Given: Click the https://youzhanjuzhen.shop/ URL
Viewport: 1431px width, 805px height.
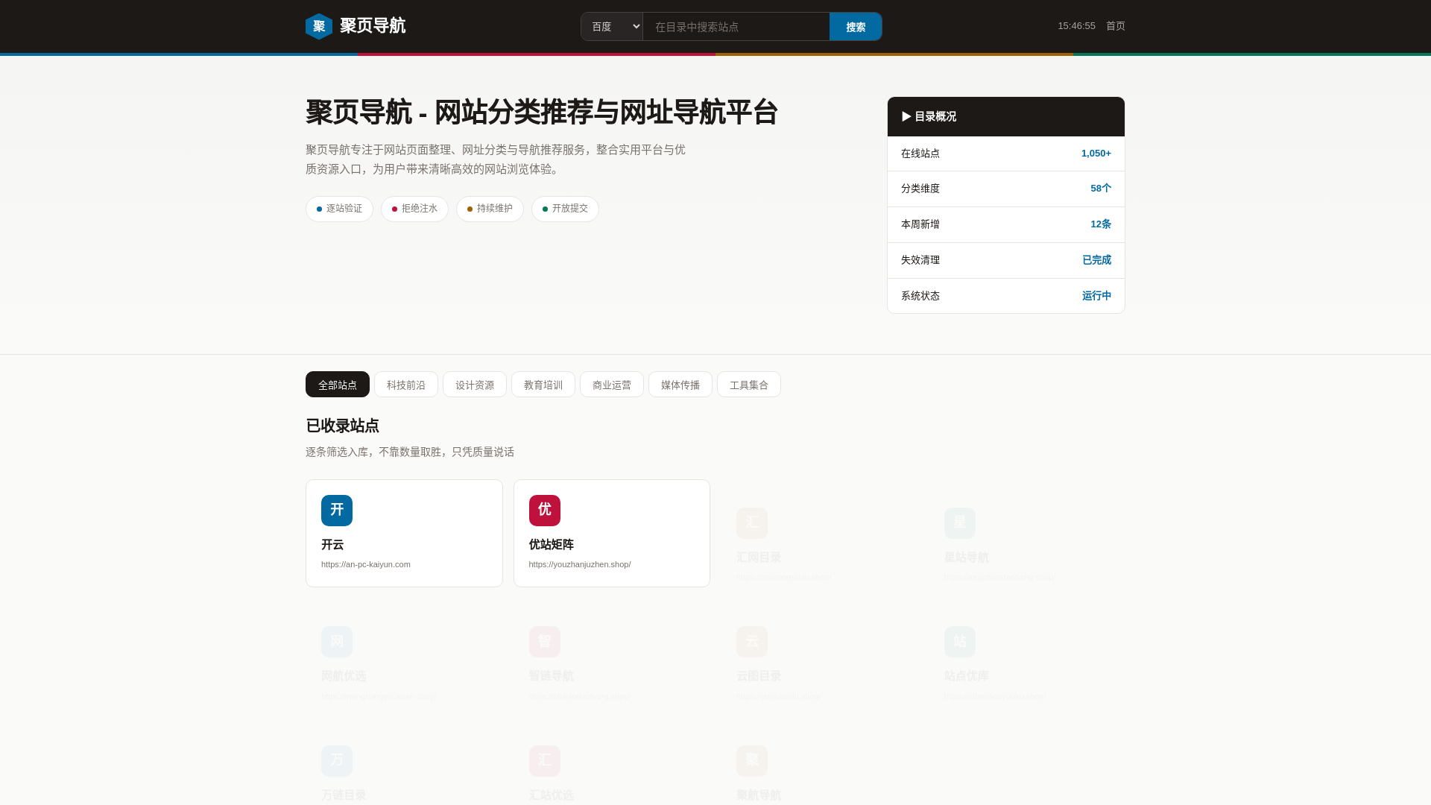Looking at the screenshot, I should click(x=580, y=564).
